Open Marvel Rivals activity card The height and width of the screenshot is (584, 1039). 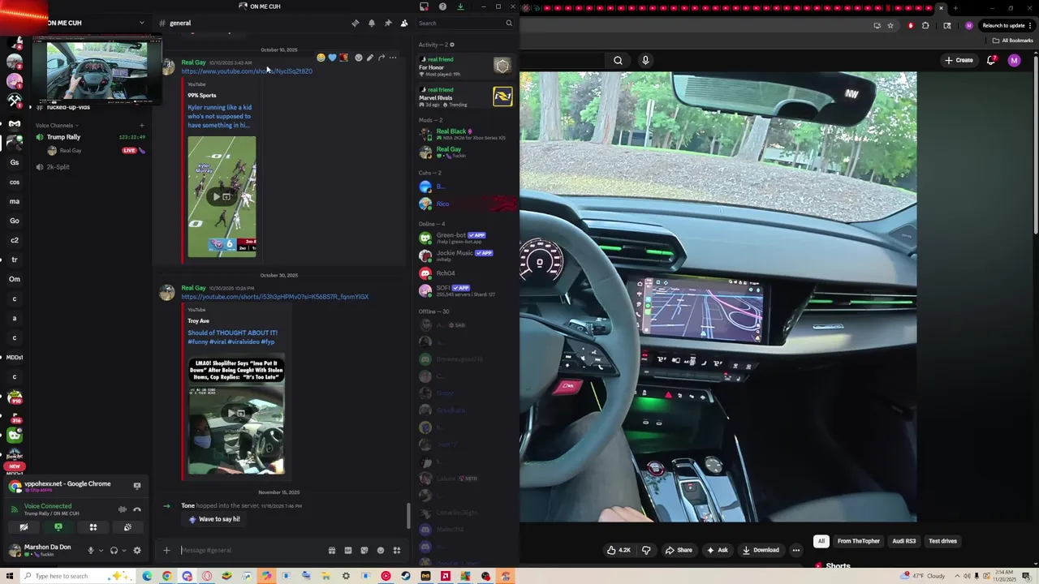pyautogui.click(x=465, y=97)
